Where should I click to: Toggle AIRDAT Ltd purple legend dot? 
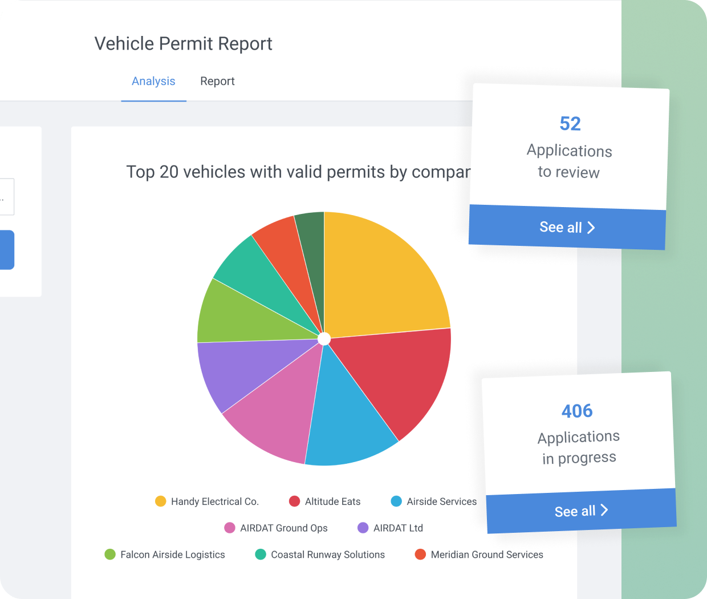click(363, 528)
